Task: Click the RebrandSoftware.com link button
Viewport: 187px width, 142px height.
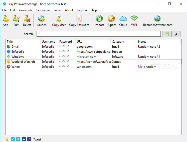Action: (x=158, y=21)
